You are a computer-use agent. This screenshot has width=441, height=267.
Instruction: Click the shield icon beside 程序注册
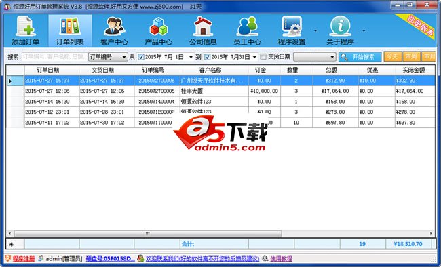point(8,258)
